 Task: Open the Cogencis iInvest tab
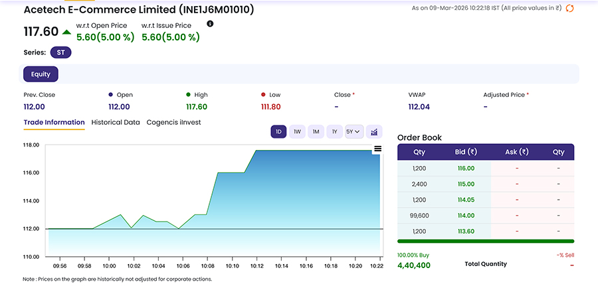pyautogui.click(x=173, y=122)
